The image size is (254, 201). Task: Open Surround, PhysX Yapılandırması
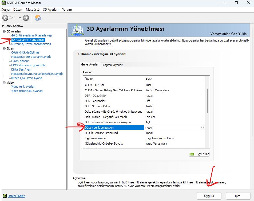(31, 44)
